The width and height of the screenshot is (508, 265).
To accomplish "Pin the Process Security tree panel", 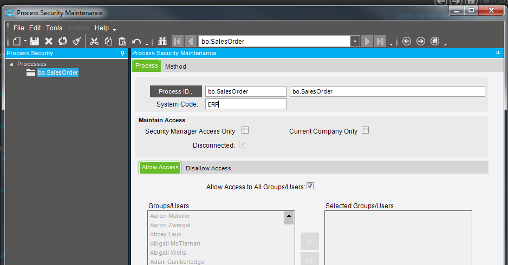I will coord(122,53).
